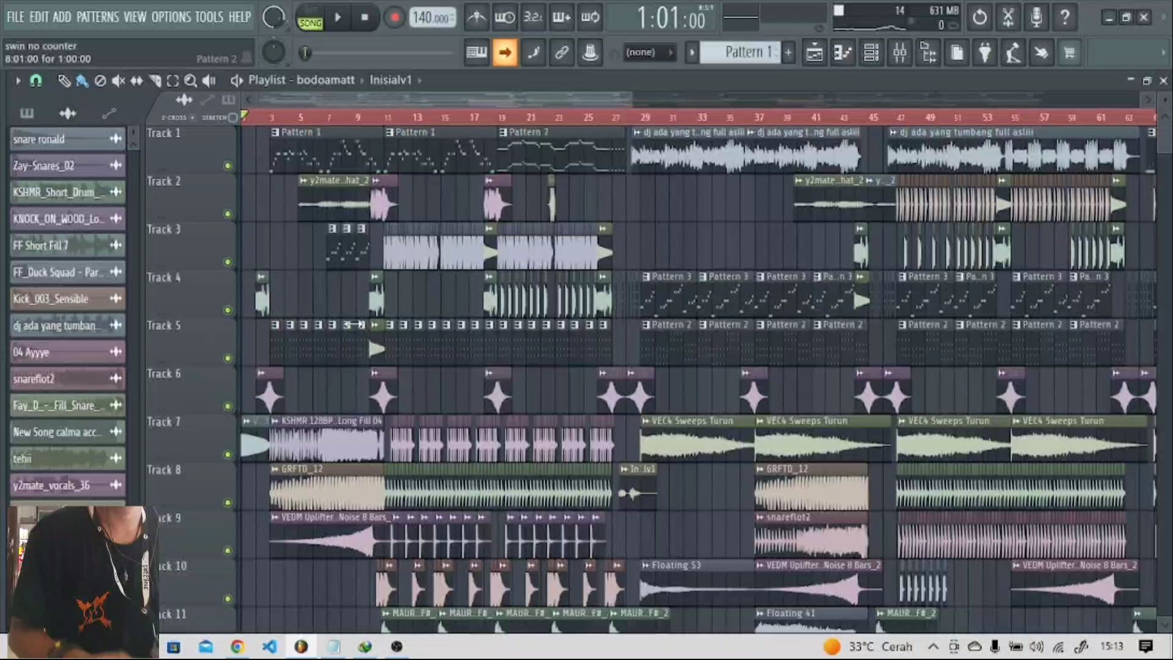Open the Plugin picker browser icon
This screenshot has height=660, width=1173.
(x=985, y=53)
